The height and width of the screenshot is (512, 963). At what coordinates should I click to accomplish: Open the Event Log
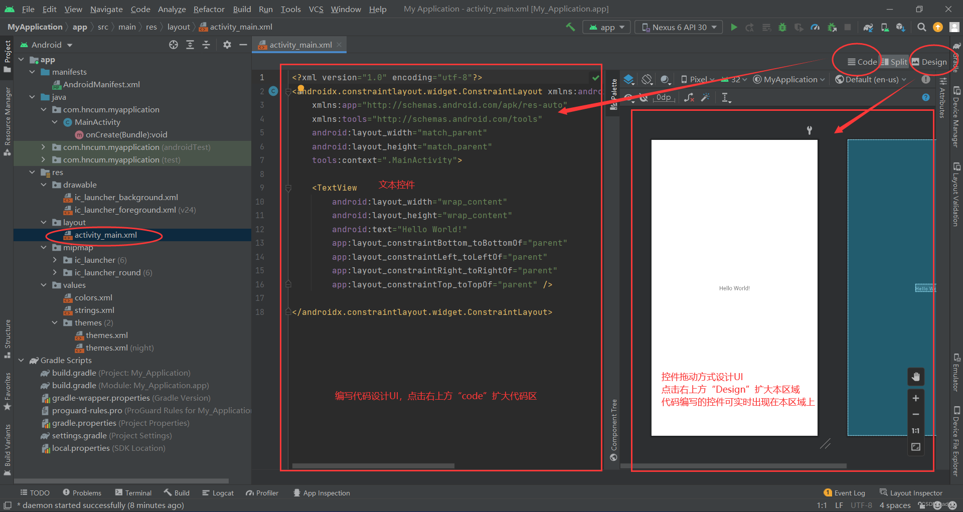845,493
